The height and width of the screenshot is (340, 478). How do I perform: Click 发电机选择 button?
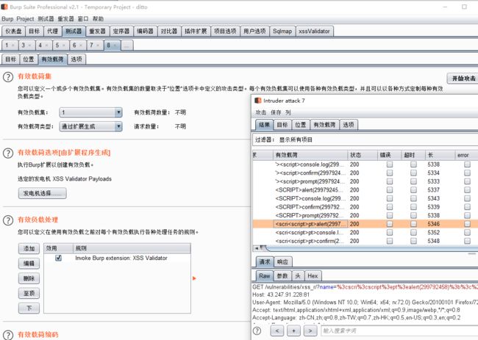43,193
